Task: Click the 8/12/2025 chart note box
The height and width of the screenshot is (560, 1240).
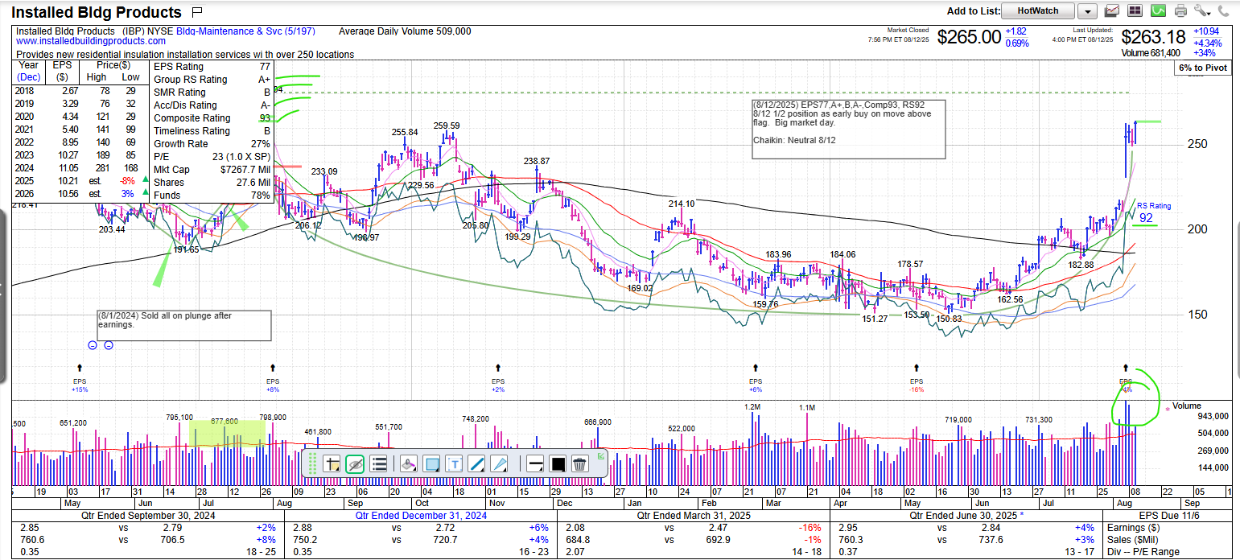Action: (847, 129)
